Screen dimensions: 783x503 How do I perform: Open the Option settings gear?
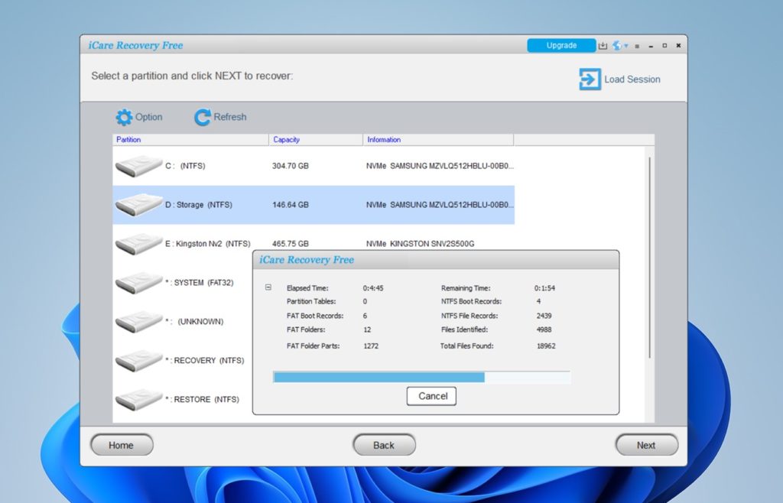(x=125, y=117)
